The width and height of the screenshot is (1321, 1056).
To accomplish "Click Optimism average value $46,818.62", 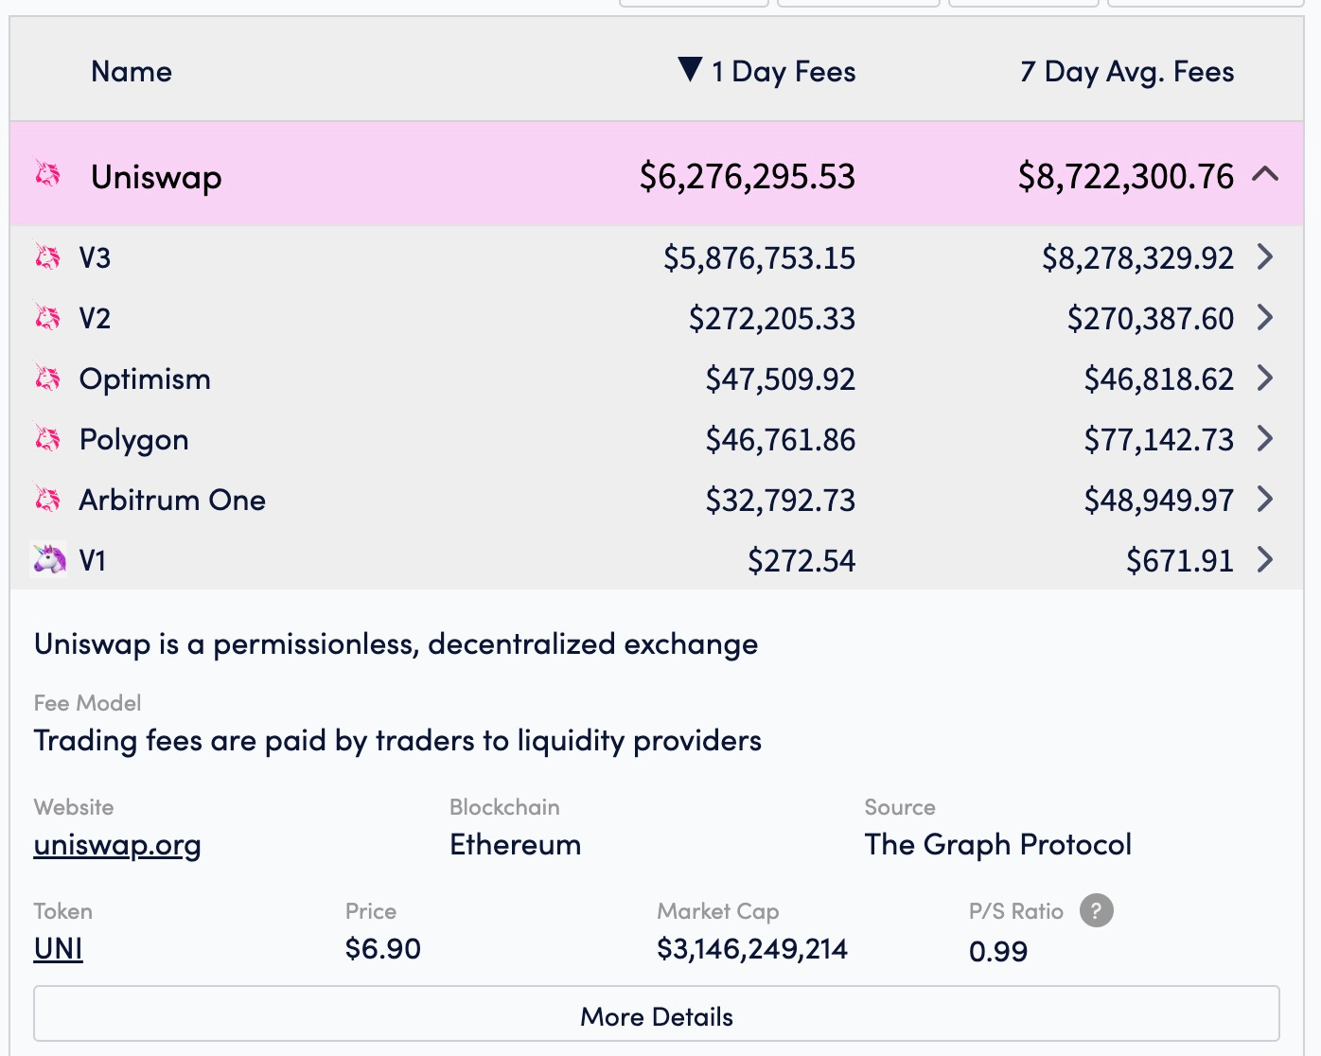I will [x=1159, y=379].
